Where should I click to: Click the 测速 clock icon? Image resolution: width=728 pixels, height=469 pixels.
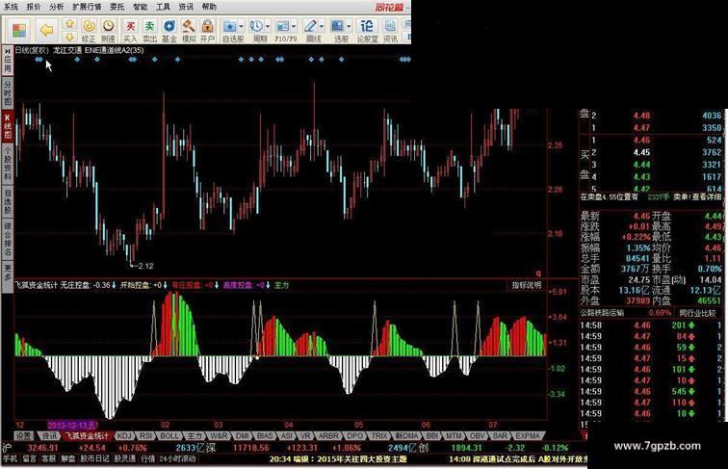tap(108, 31)
